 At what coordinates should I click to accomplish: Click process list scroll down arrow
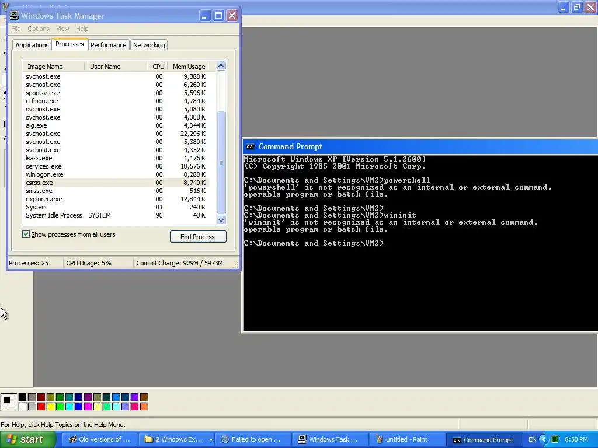pyautogui.click(x=221, y=220)
